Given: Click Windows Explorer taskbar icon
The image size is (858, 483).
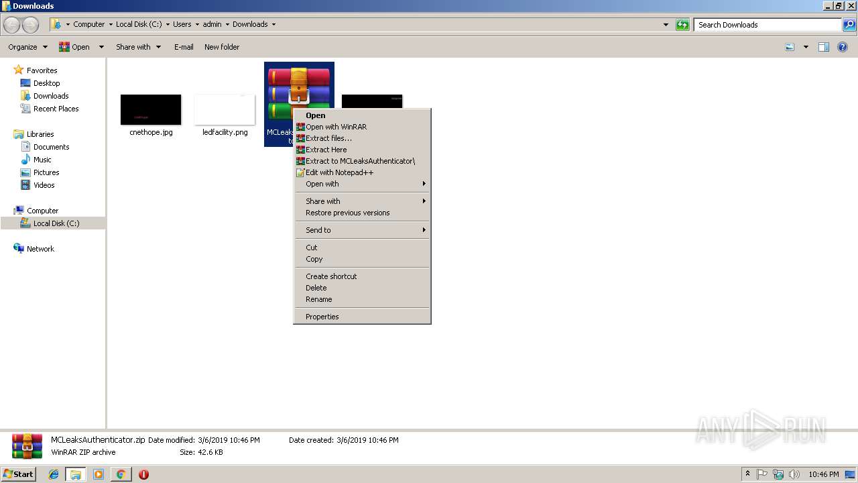Looking at the screenshot, I should tap(76, 474).
